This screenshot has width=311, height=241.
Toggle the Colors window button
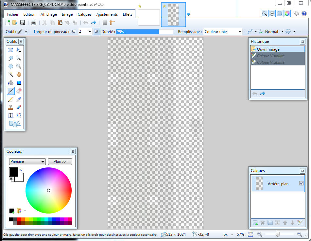pos(287,13)
